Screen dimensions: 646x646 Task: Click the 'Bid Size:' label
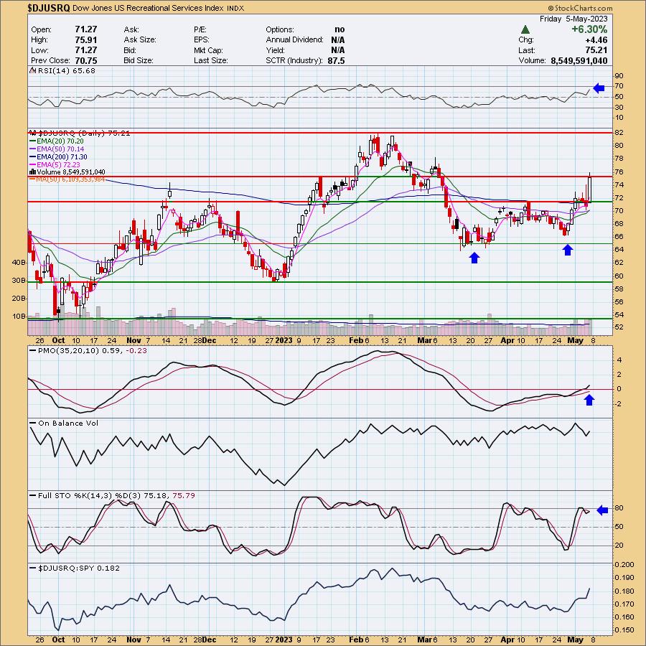pyautogui.click(x=139, y=60)
